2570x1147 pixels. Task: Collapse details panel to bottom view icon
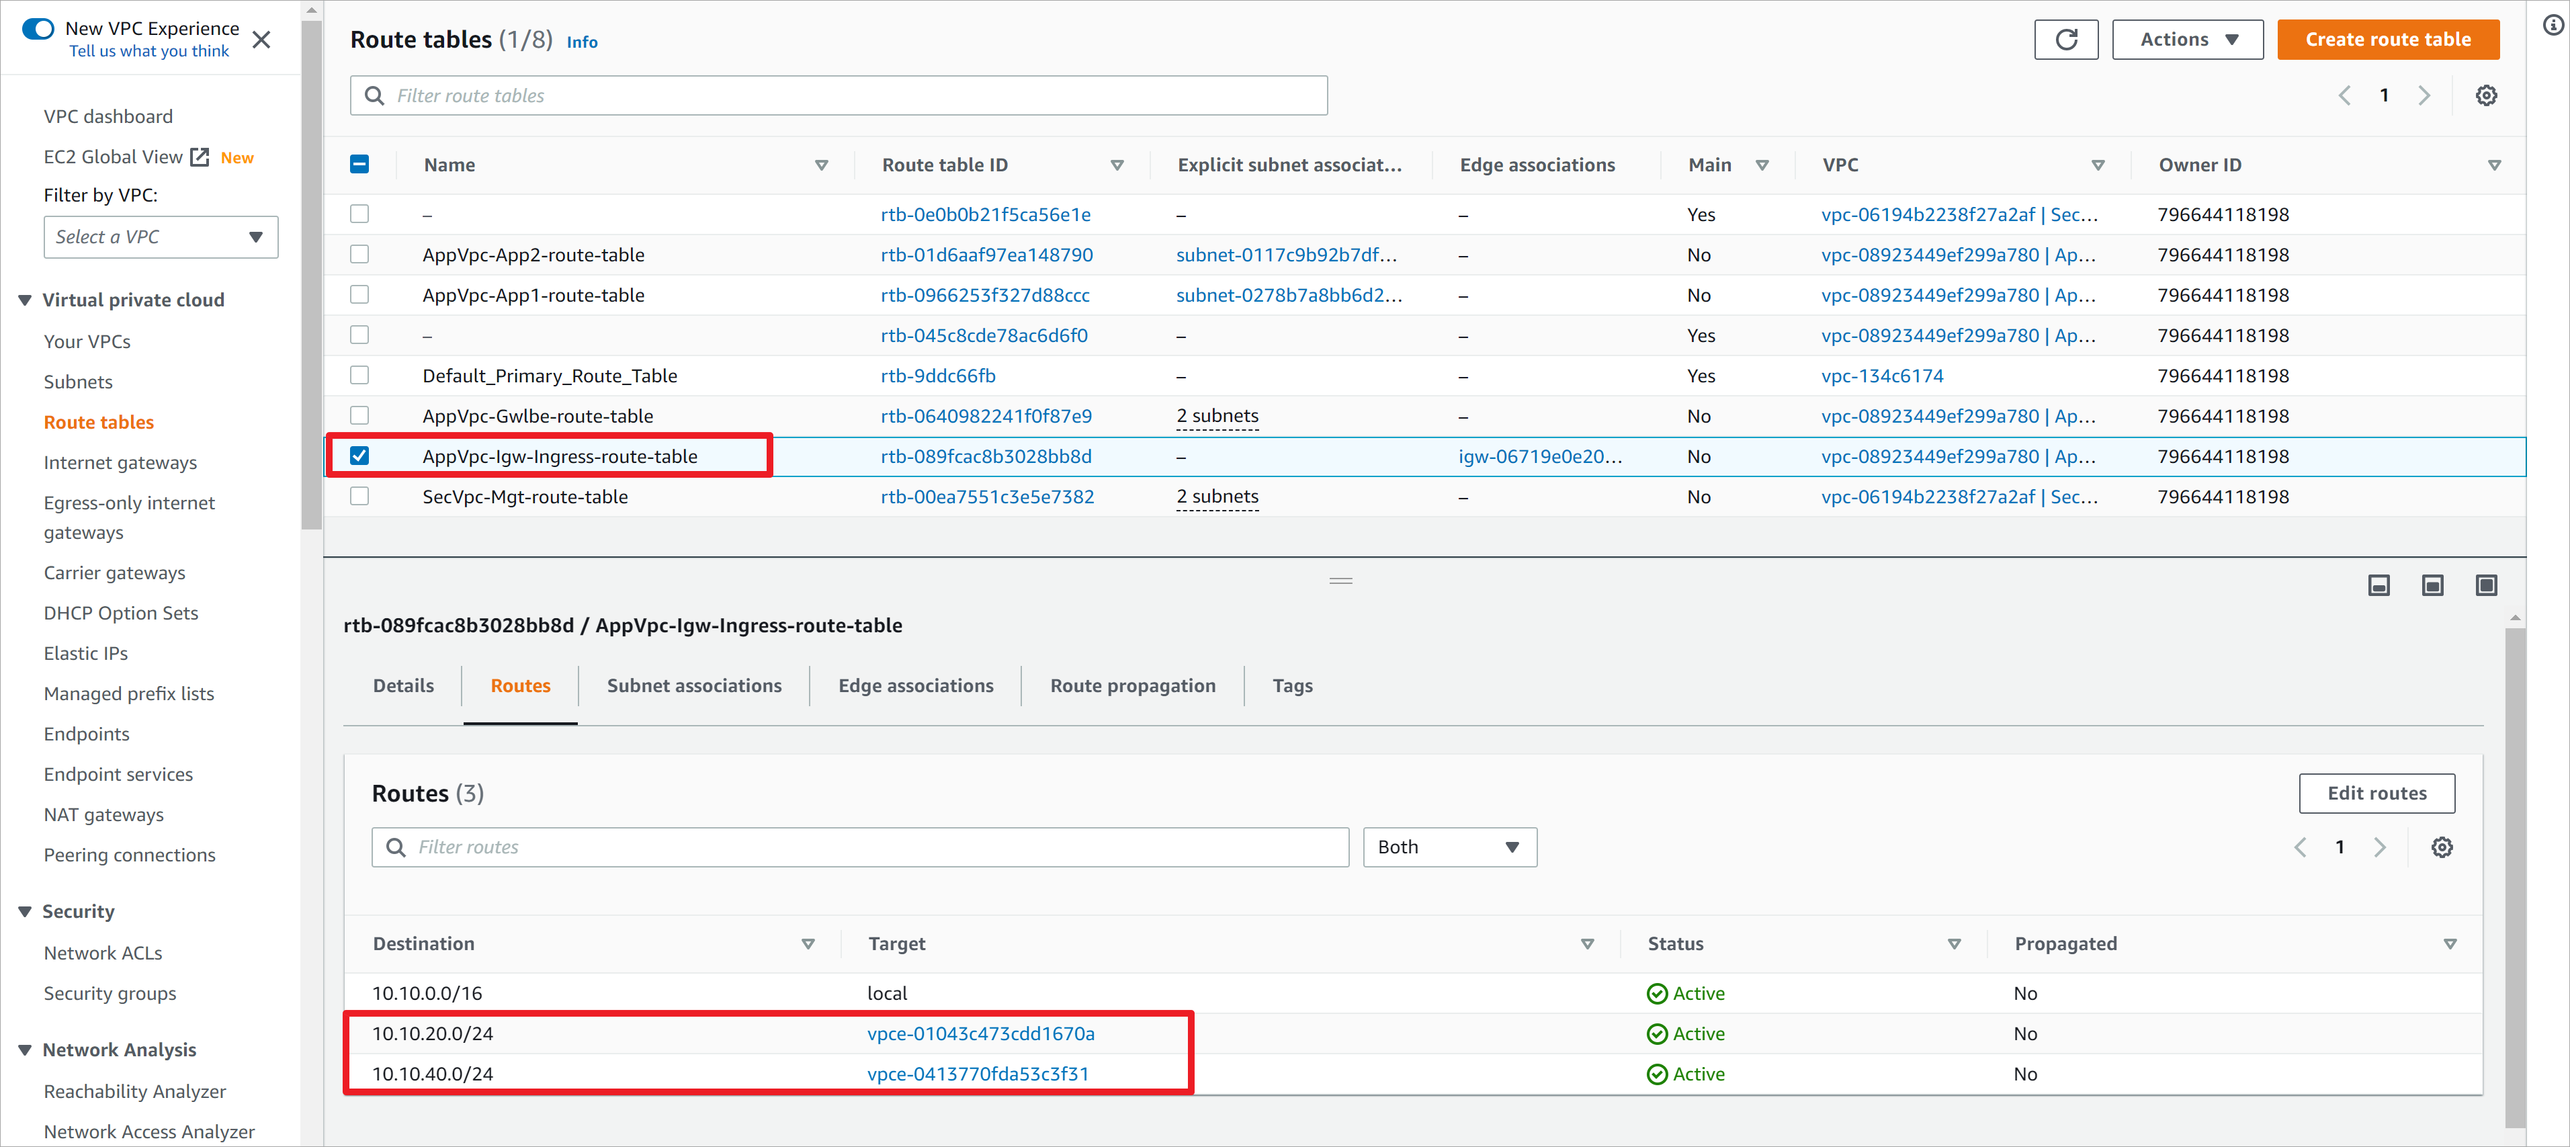pyautogui.click(x=2379, y=585)
